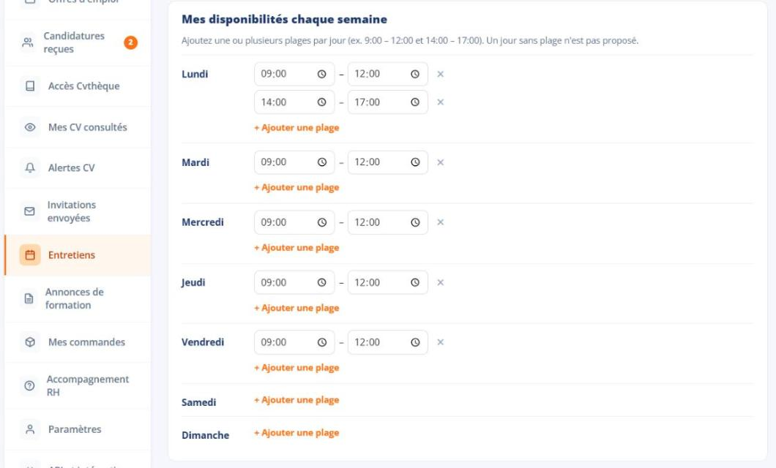776x468 pixels.
Task: Open the clock picker for Lundi 09:00 start
Action: pyautogui.click(x=321, y=74)
